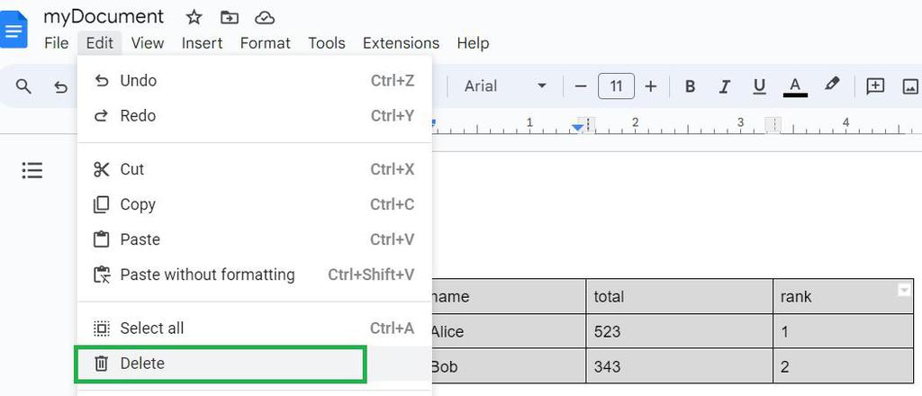Toggle underline formatting
Image resolution: width=922 pixels, height=396 pixels.
click(759, 86)
